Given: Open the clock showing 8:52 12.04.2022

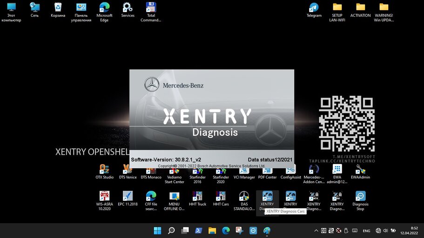Looking at the screenshot, I should click(x=409, y=231).
